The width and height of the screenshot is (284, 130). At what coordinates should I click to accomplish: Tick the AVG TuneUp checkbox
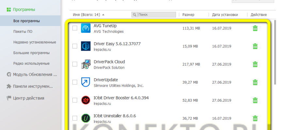pos(75,28)
